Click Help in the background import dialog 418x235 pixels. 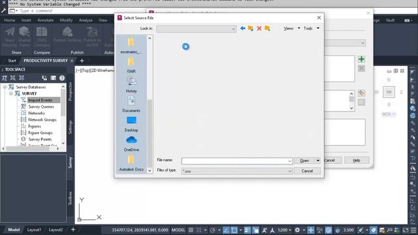coord(357,160)
